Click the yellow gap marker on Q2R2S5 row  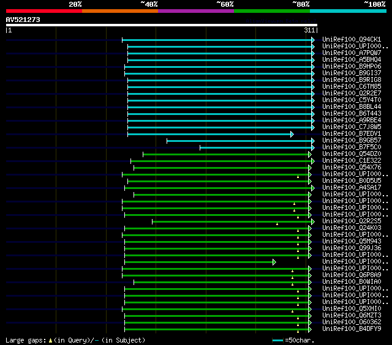pos(277,224)
